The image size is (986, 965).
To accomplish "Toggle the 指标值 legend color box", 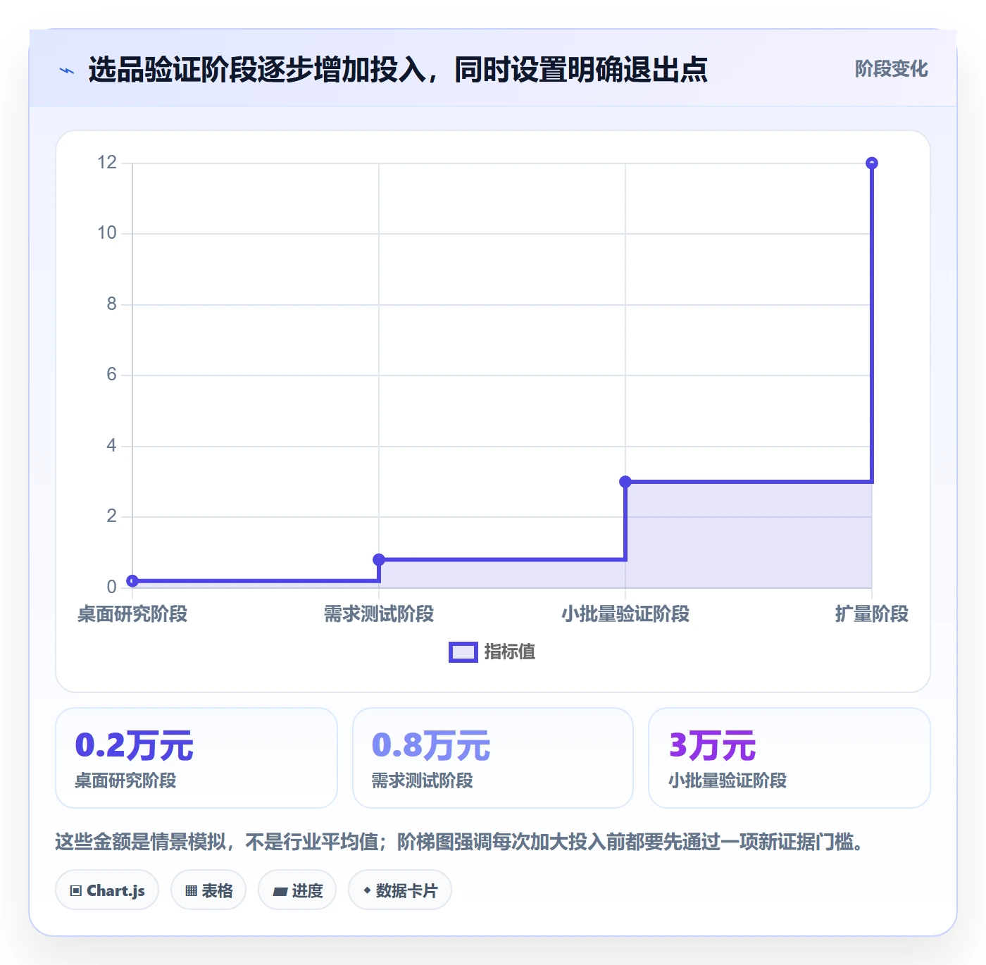I will tap(463, 652).
